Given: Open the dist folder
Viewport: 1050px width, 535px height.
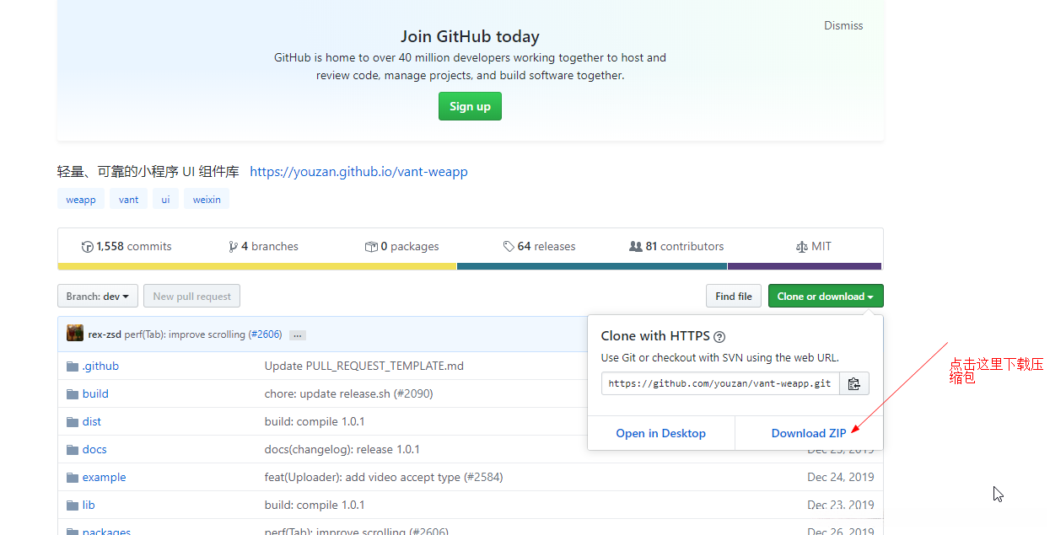Looking at the screenshot, I should point(92,422).
